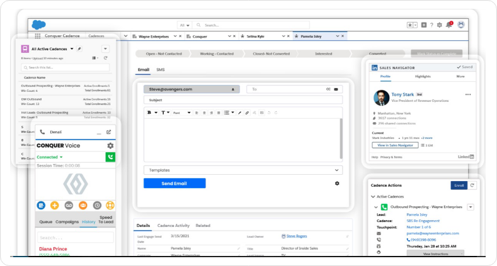Open the search scope All dropdown
497x266 pixels.
(x=185, y=25)
